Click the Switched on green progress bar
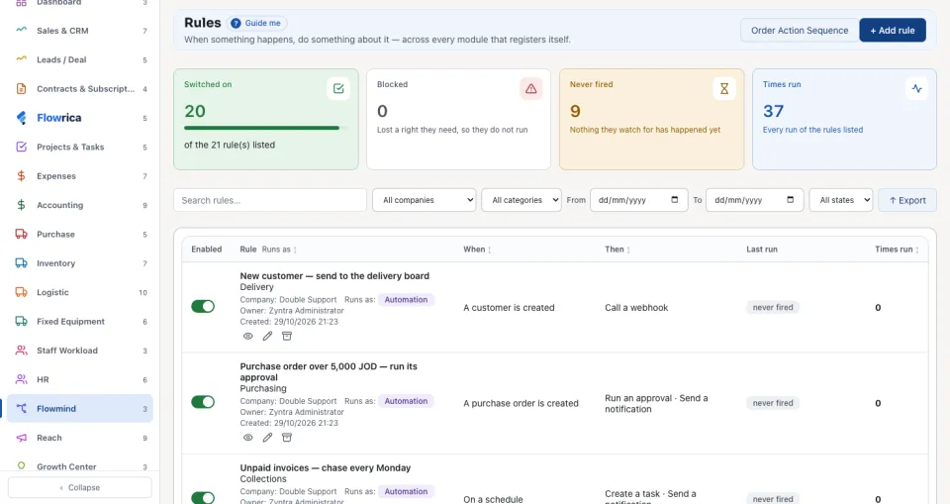 pos(265,128)
